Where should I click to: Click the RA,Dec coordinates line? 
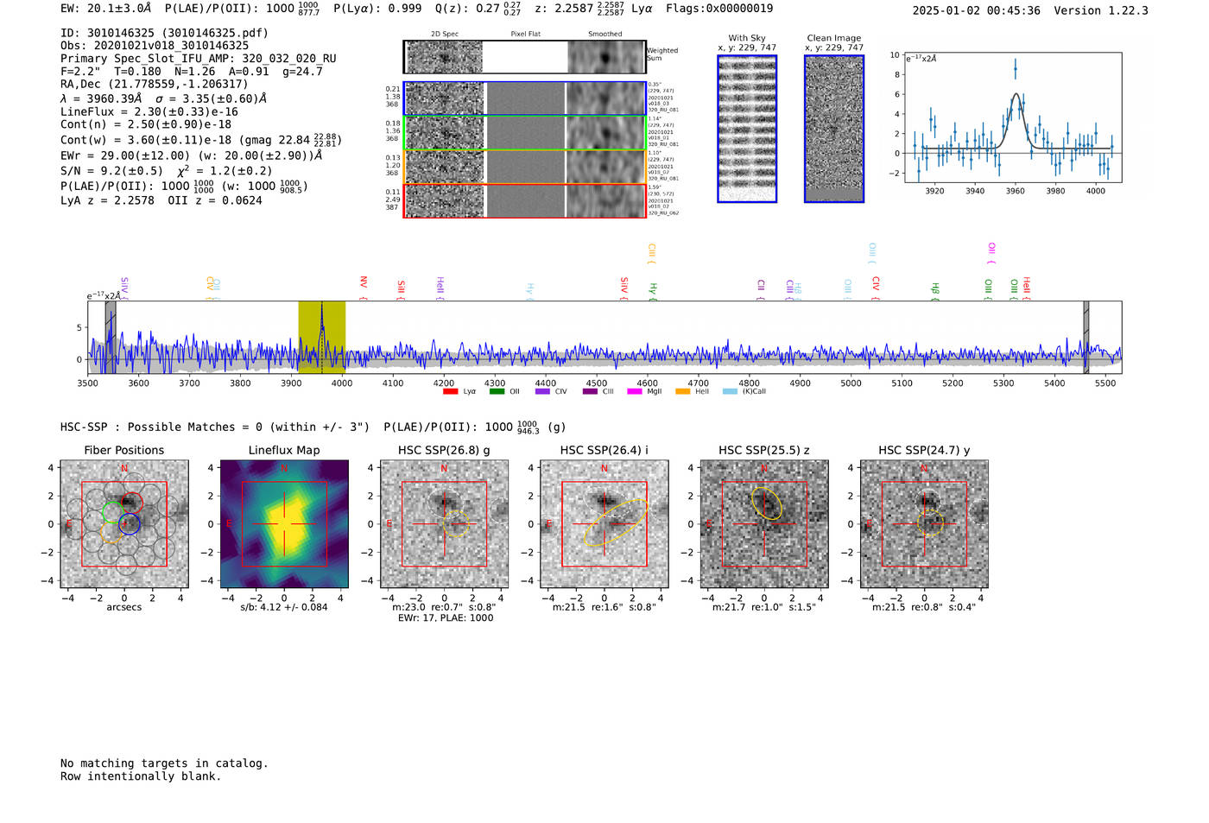pyautogui.click(x=154, y=84)
